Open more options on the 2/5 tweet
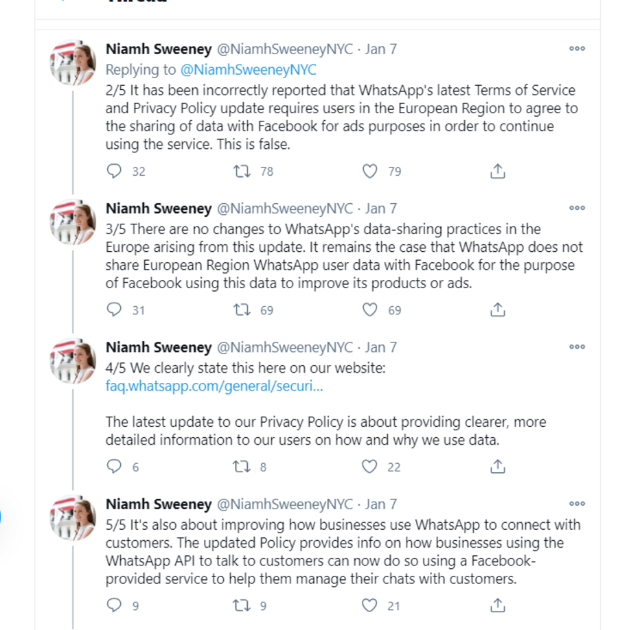This screenshot has width=618, height=630. (577, 49)
